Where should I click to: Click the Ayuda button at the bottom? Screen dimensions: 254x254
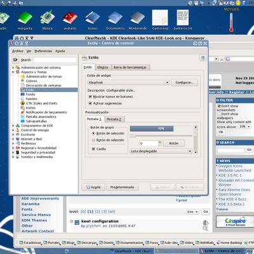point(93,187)
